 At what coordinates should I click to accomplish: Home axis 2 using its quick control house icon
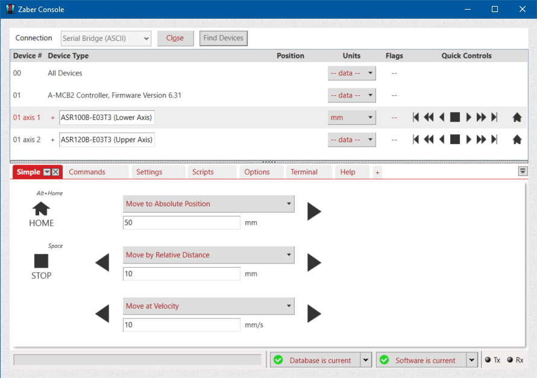point(517,139)
